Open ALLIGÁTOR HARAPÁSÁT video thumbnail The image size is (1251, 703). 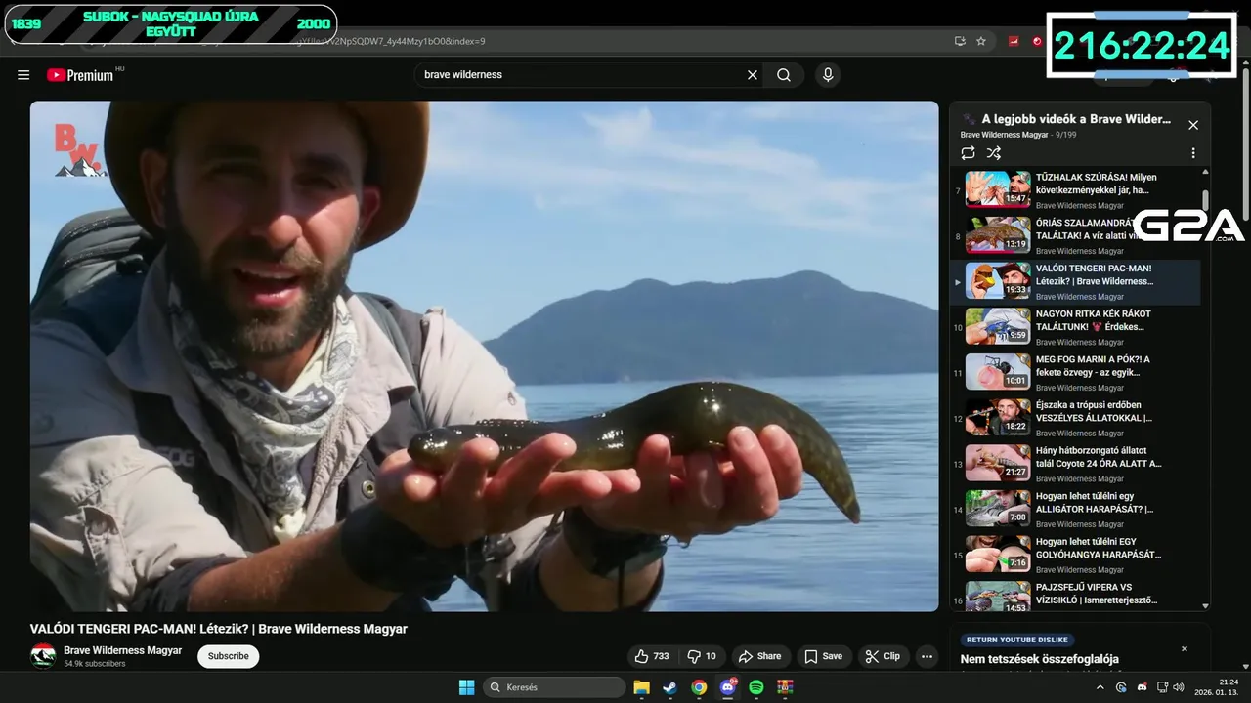998,509
